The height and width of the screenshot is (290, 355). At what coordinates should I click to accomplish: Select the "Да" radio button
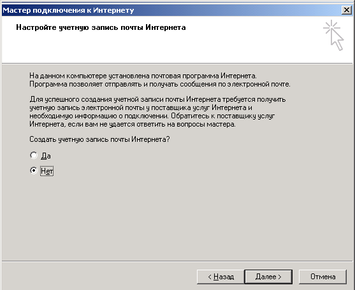tap(34, 155)
